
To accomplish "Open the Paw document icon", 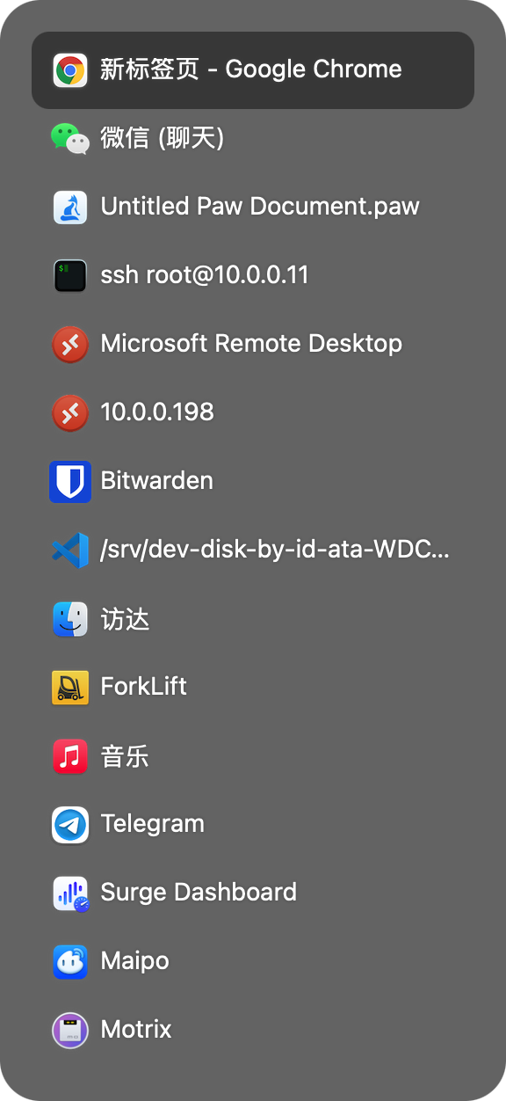I will click(69, 207).
